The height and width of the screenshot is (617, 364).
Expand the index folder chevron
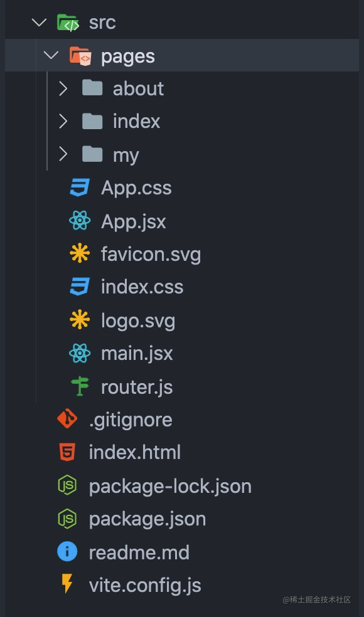63,121
